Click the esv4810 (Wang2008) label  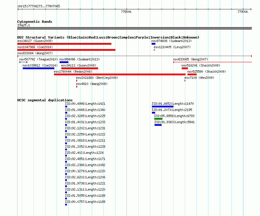(x=92, y=84)
